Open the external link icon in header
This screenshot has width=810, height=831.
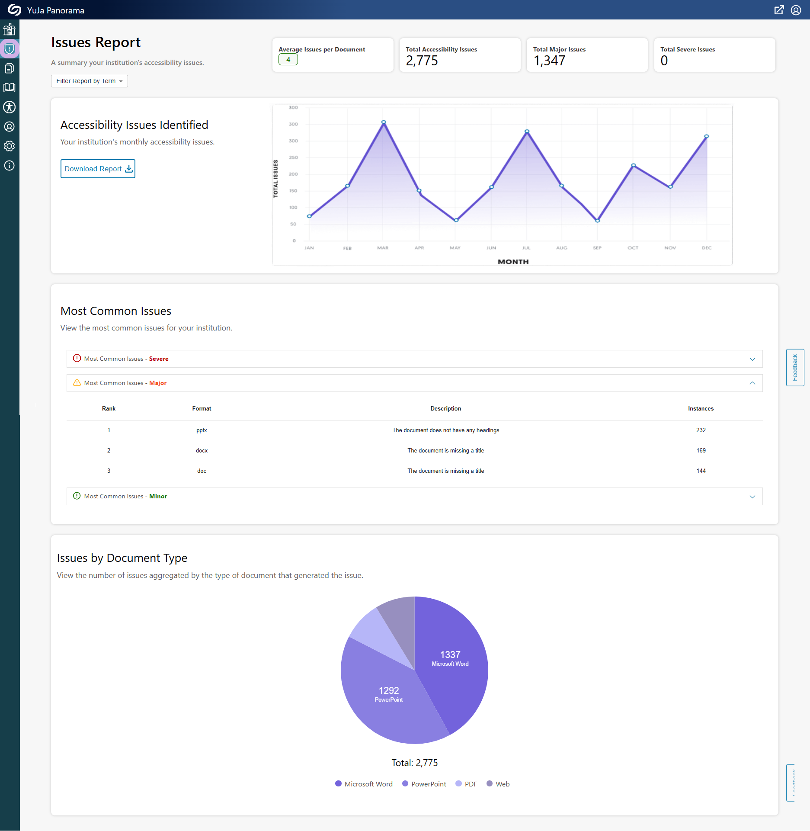(779, 10)
